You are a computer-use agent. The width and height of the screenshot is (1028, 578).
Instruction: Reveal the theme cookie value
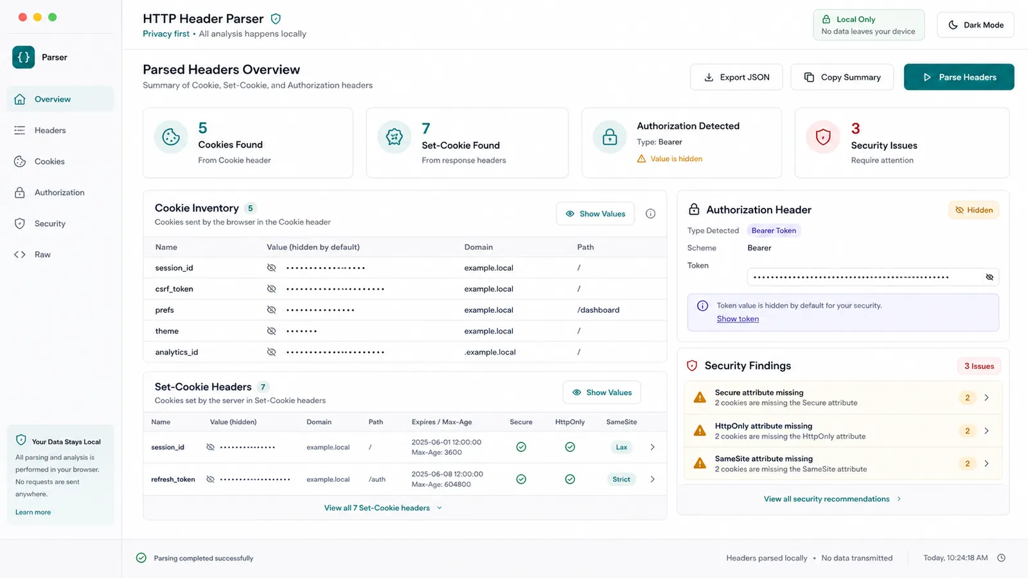pyautogui.click(x=272, y=331)
